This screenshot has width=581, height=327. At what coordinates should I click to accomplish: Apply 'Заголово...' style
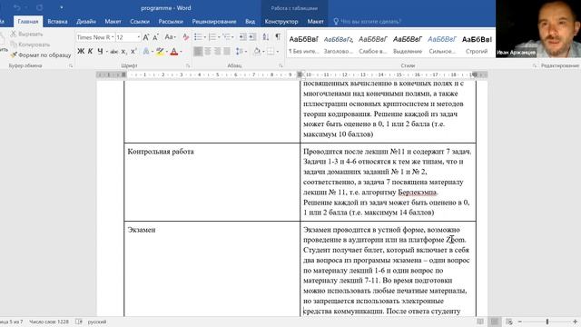(x=338, y=45)
